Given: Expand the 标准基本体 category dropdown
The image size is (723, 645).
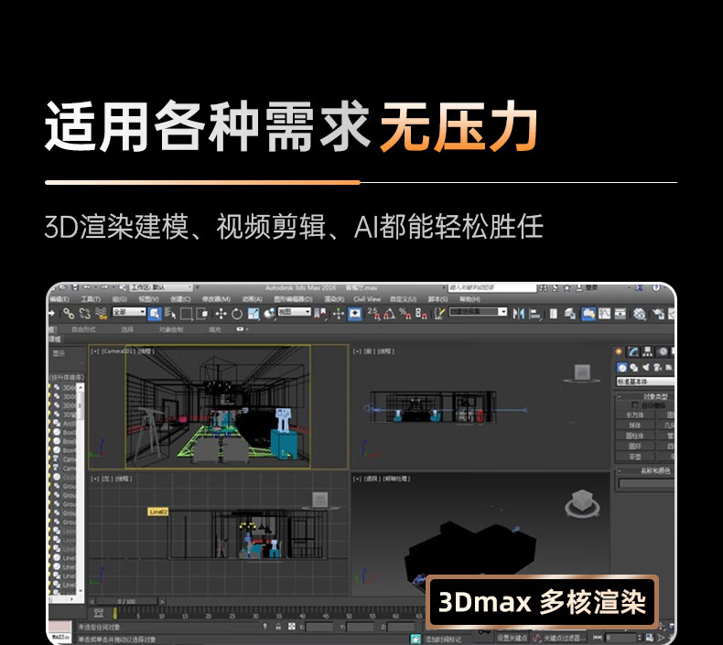Looking at the screenshot, I should (648, 382).
